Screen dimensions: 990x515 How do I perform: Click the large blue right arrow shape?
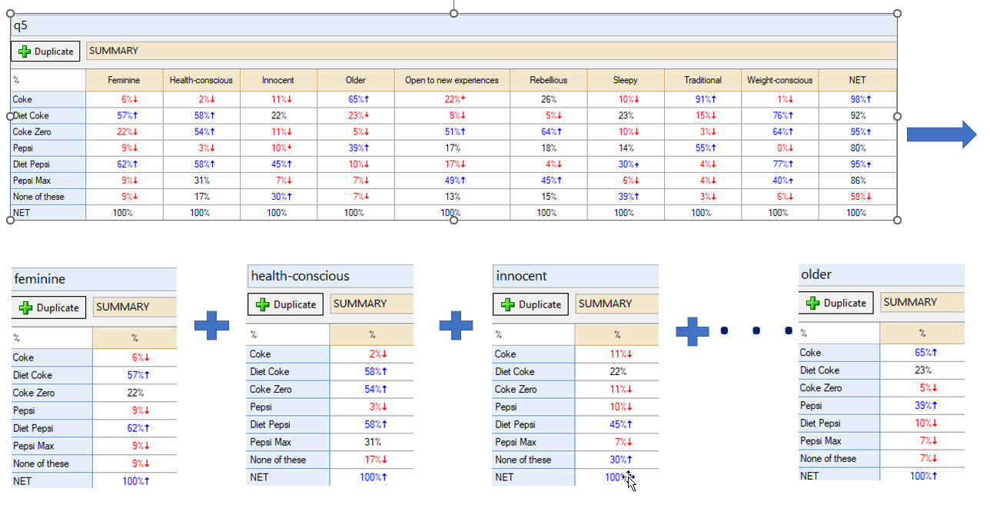(x=942, y=135)
